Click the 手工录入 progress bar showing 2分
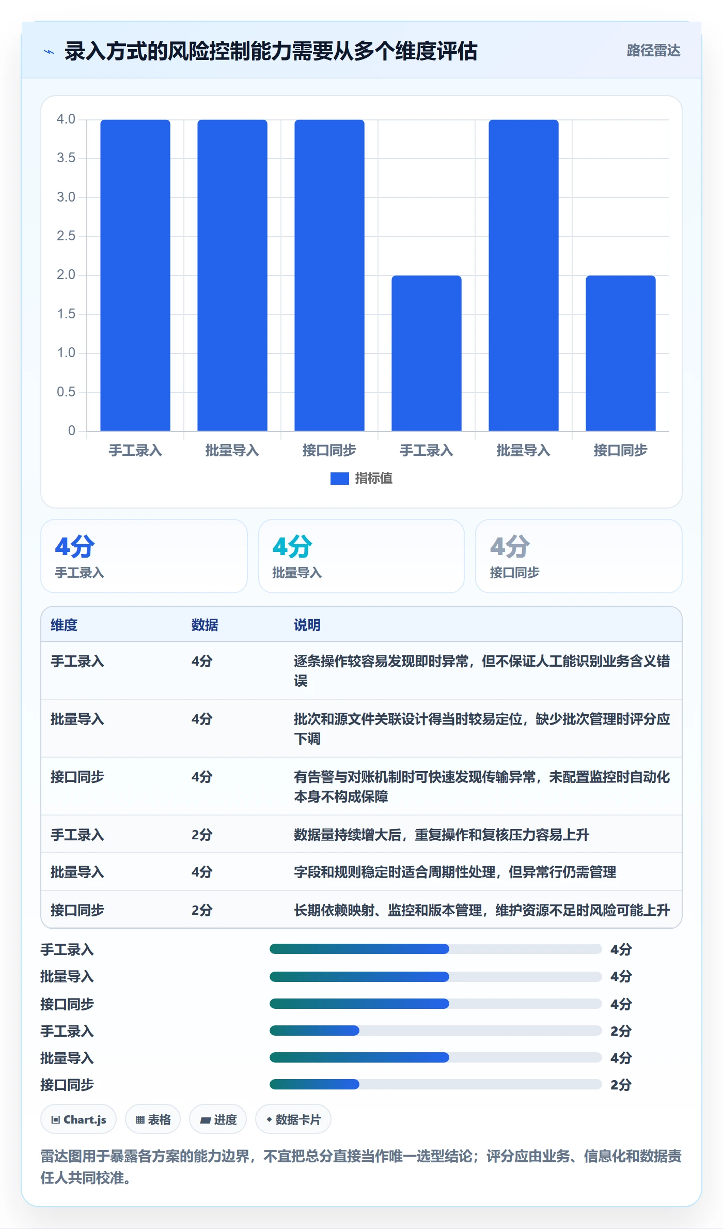 click(436, 1031)
